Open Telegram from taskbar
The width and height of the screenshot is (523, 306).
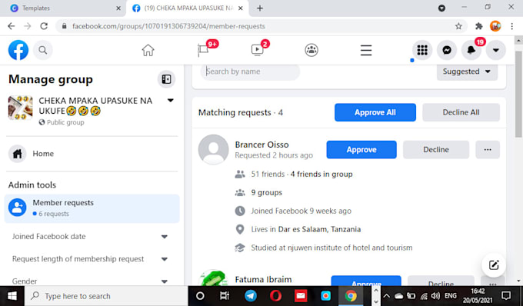click(251, 296)
